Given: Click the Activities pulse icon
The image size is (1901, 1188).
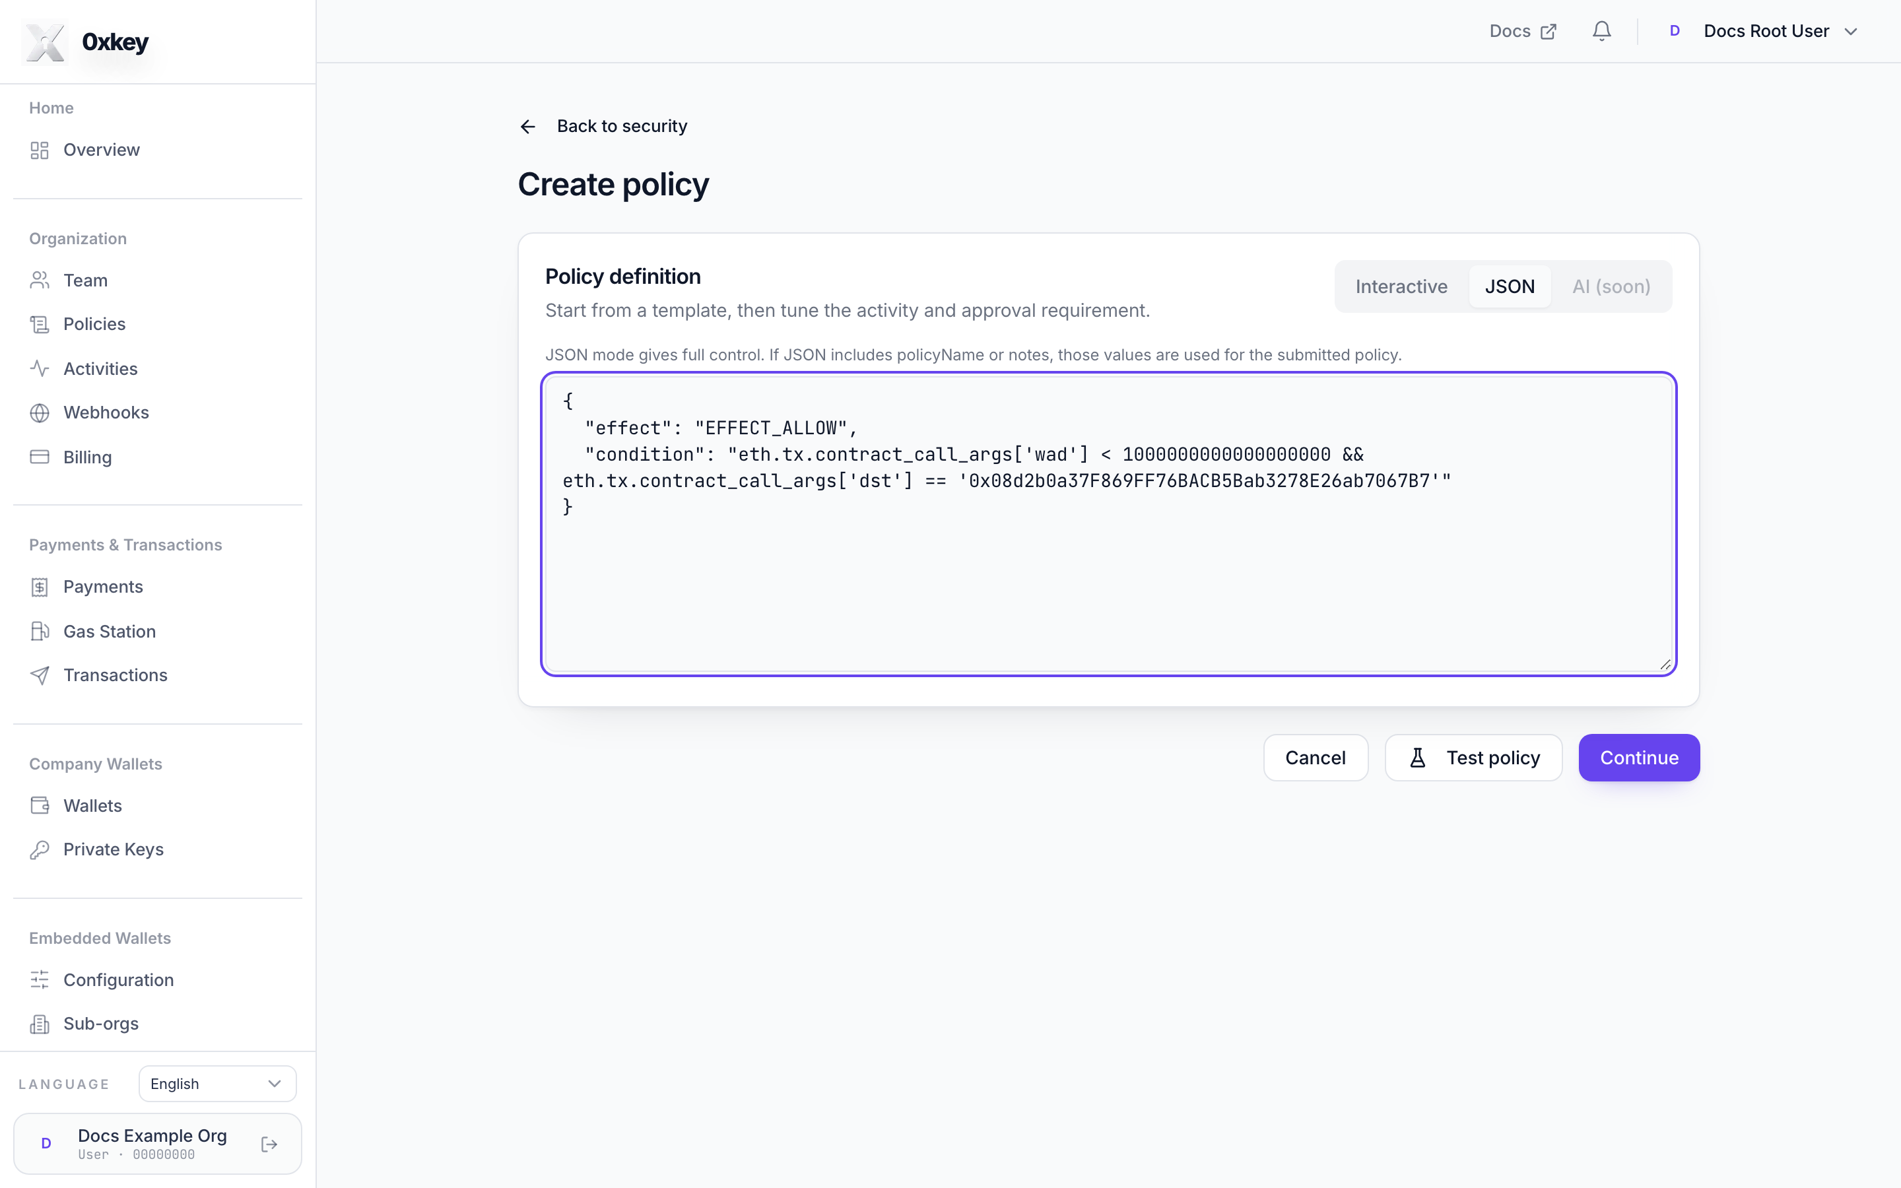Looking at the screenshot, I should 40,368.
